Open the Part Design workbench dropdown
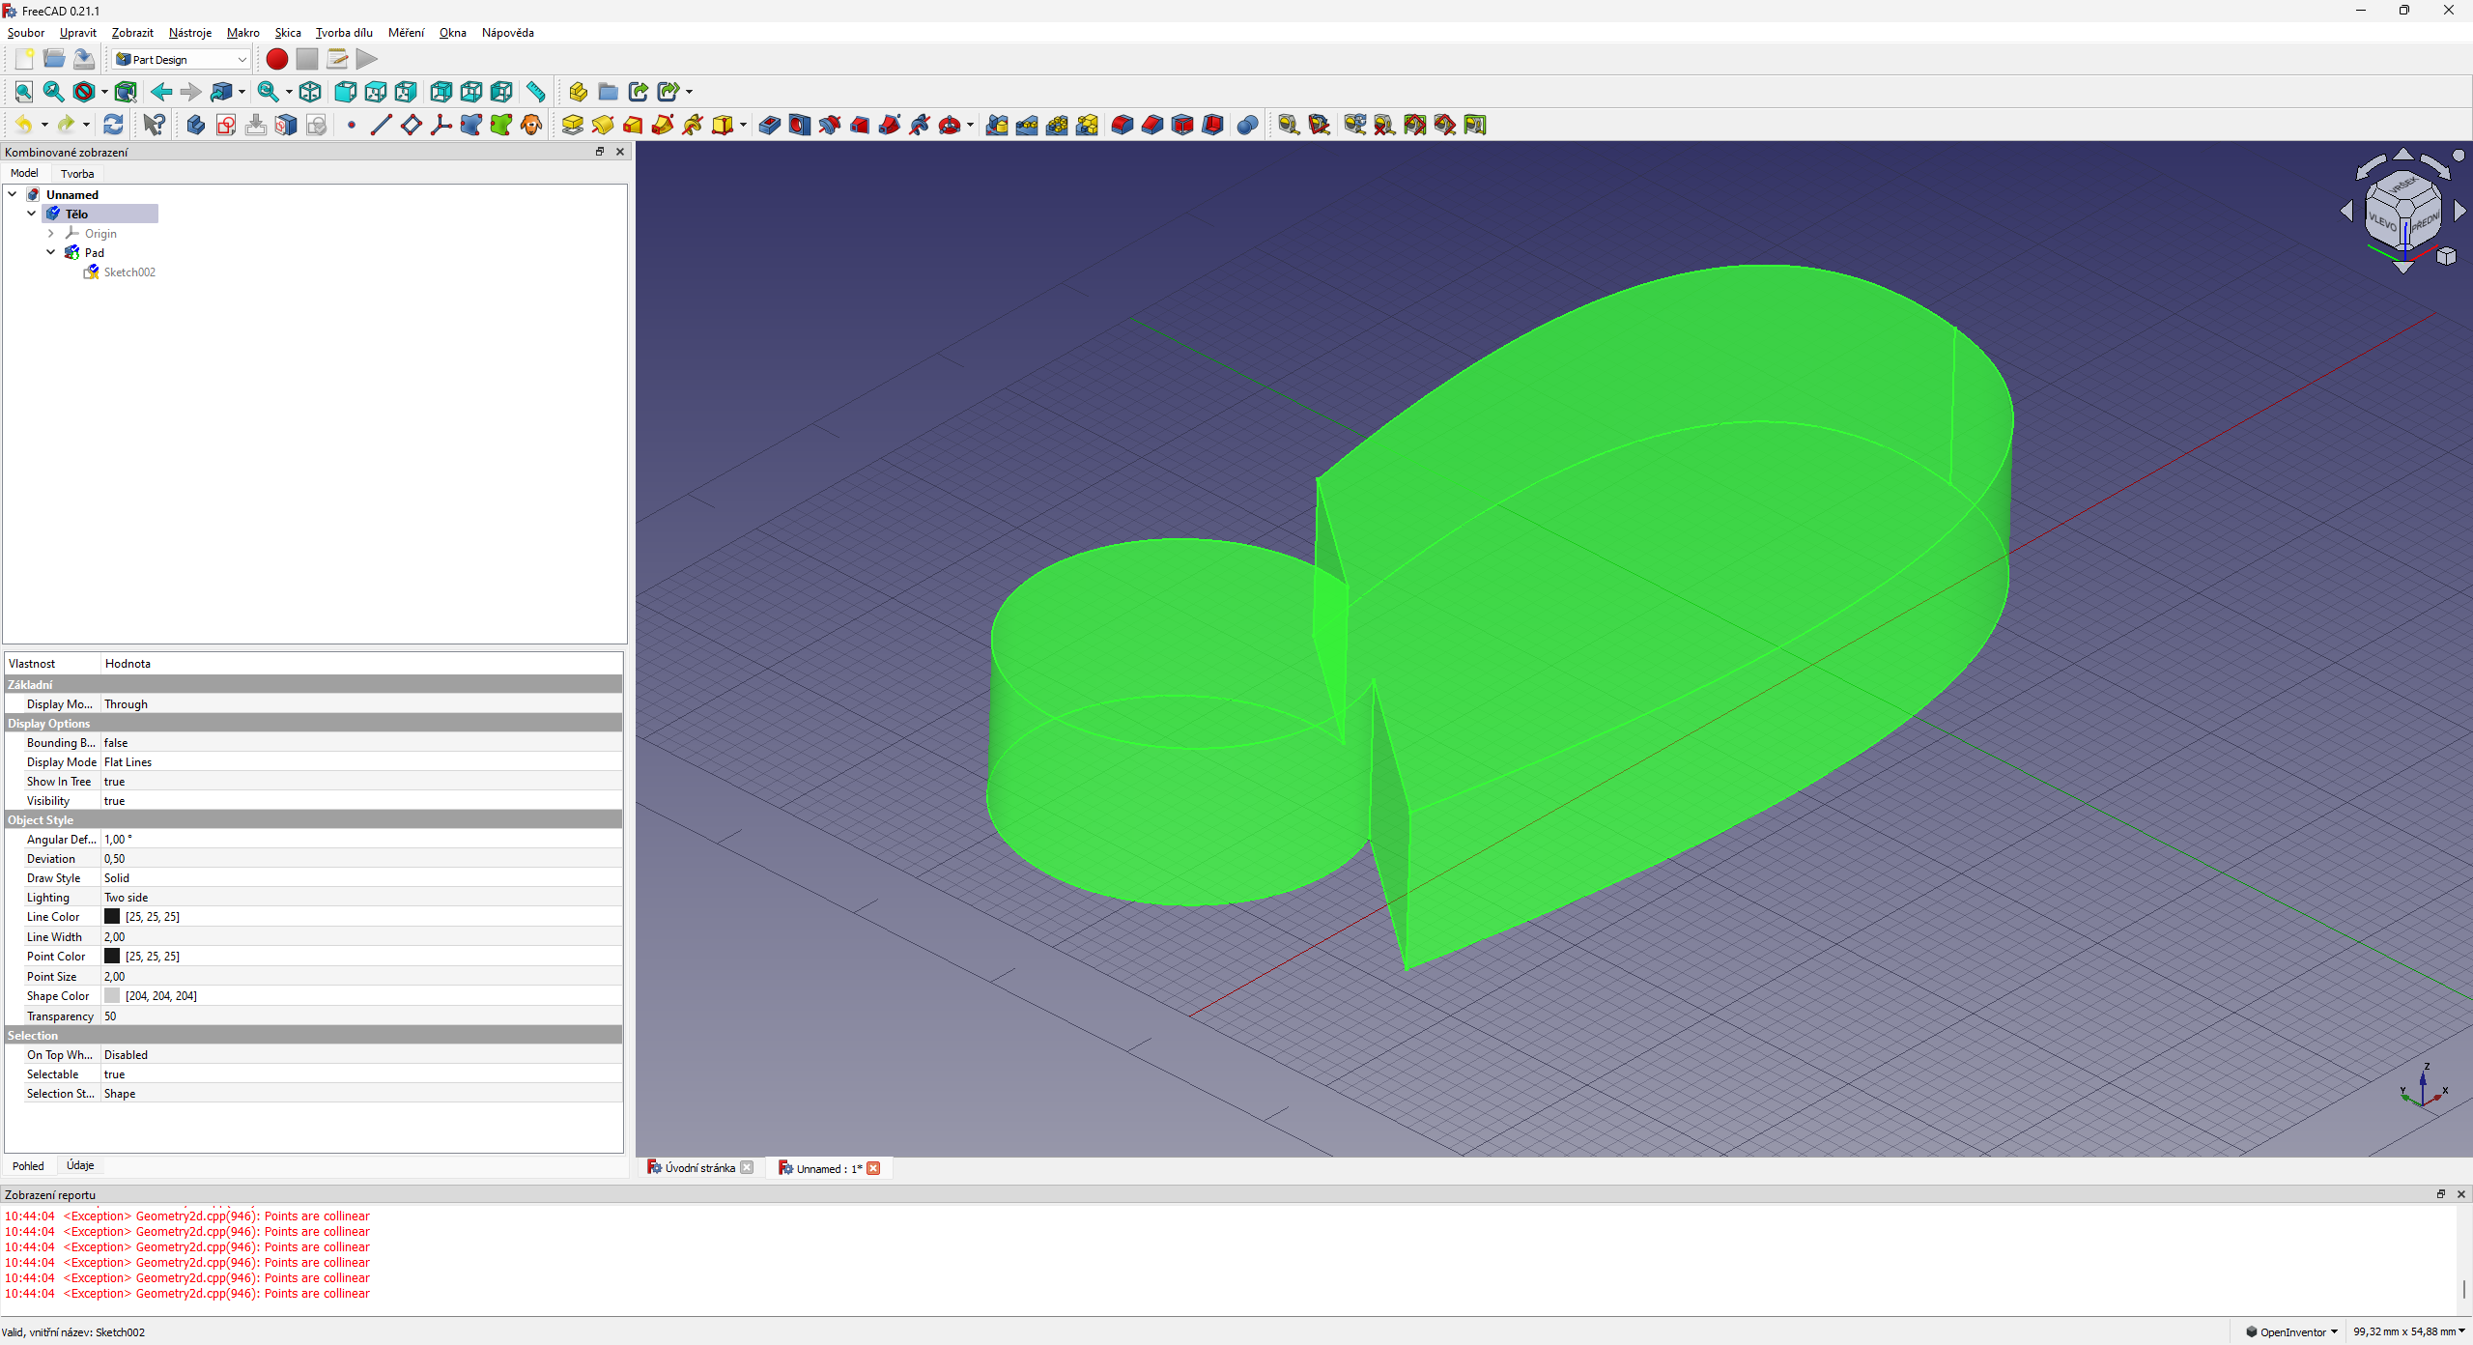Screen dimensions: 2473x1345 [182, 59]
